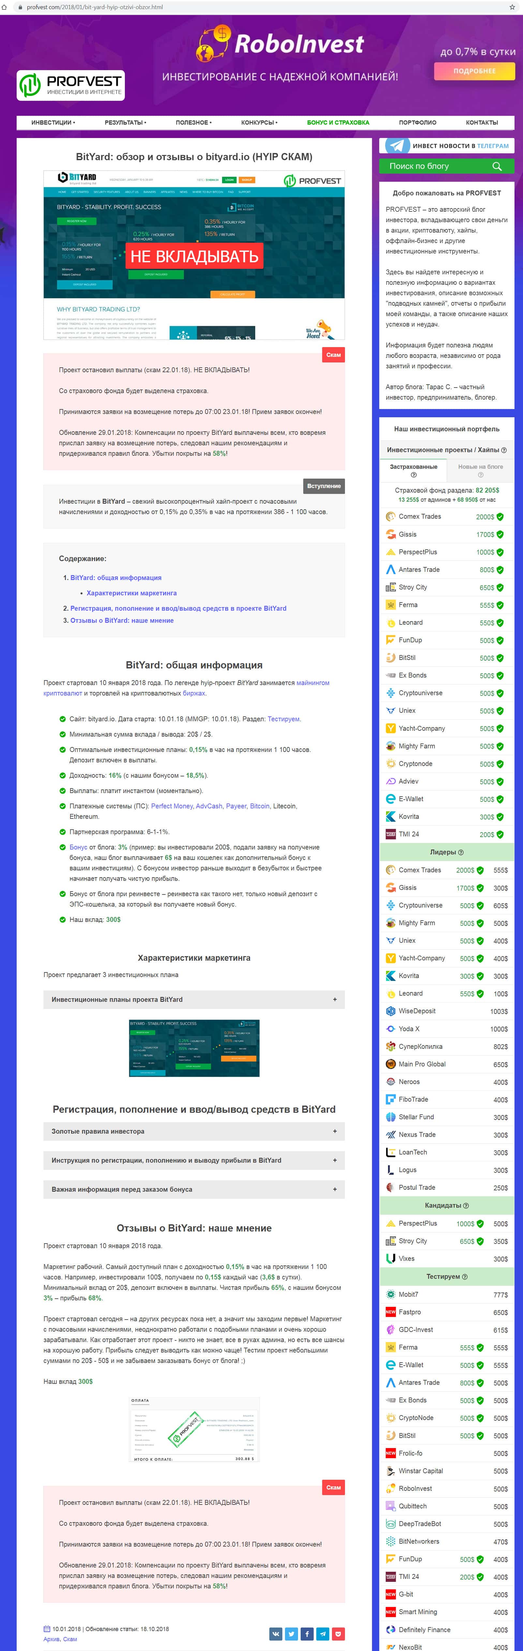Click the help icon next to Тестируем
This screenshot has height=1651, width=523.
(x=465, y=1277)
